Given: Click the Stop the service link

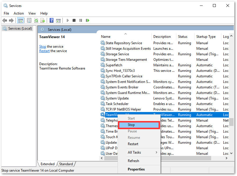Looking at the screenshot, I should tap(43, 47).
